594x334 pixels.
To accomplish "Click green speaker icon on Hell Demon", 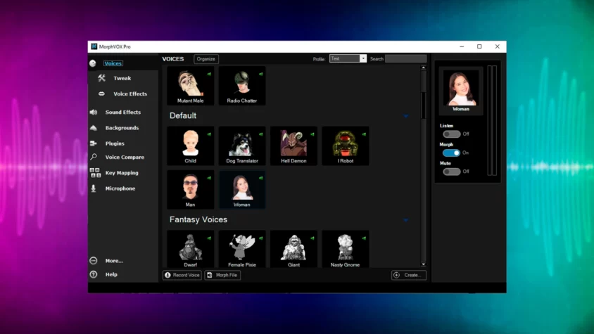I will pos(312,134).
